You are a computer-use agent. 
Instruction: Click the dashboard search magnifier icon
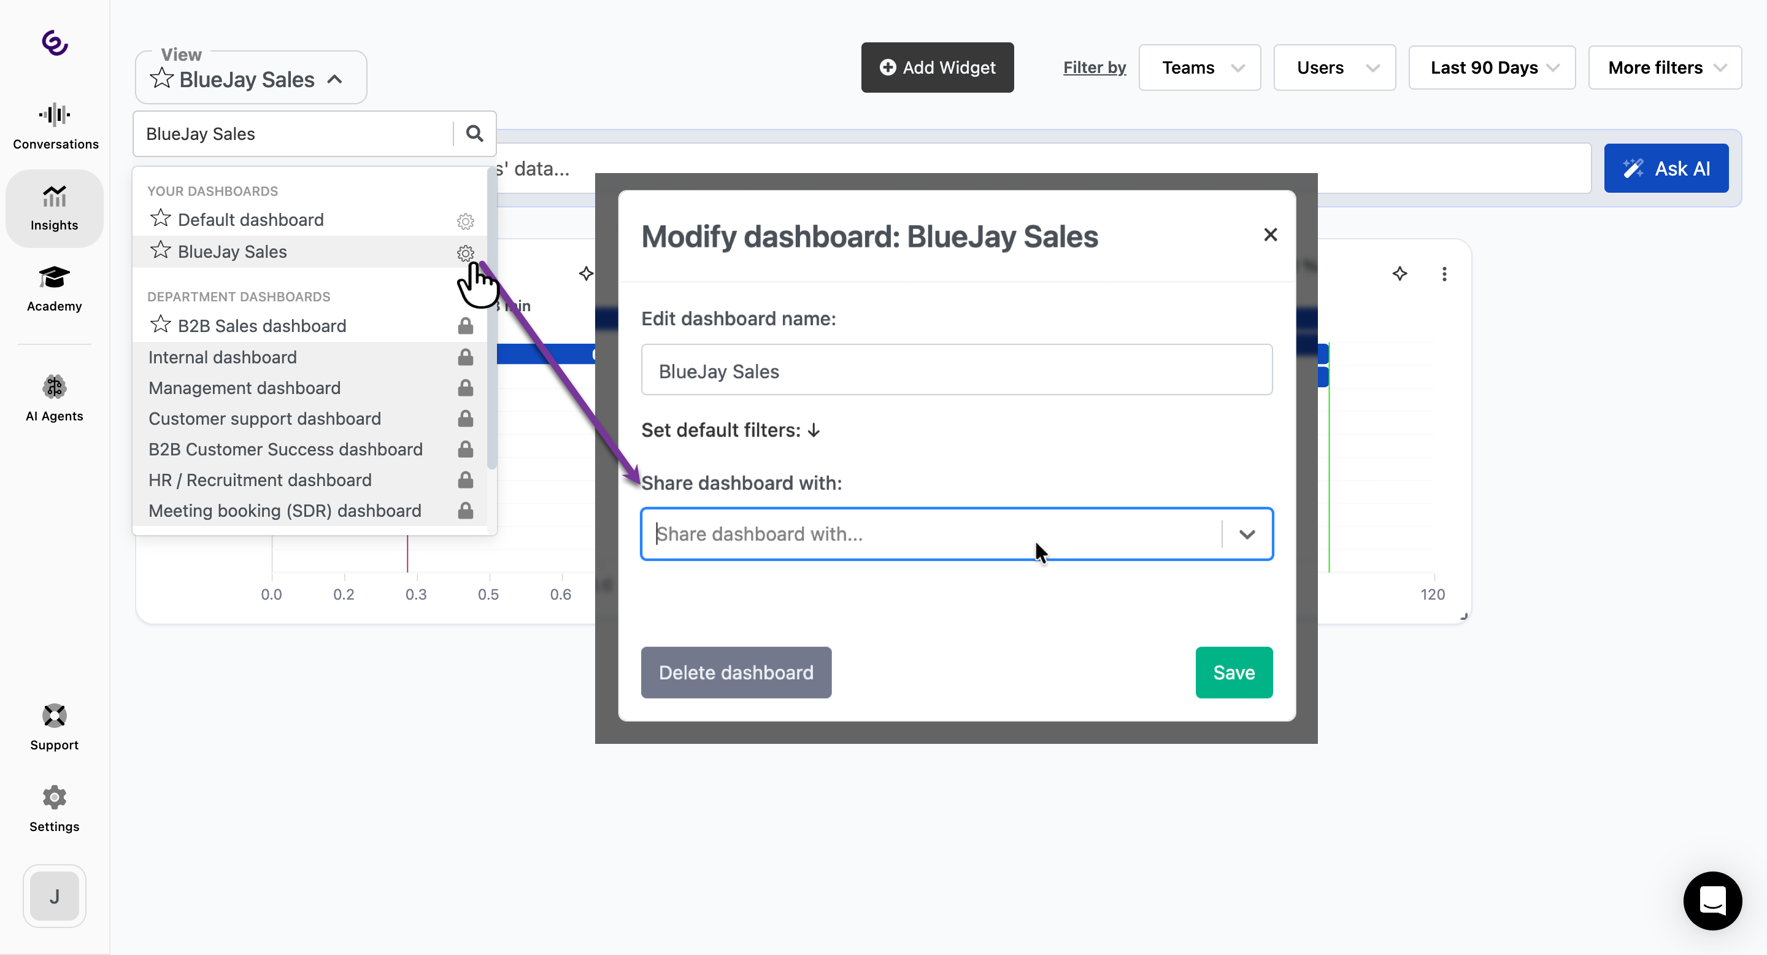point(474,133)
